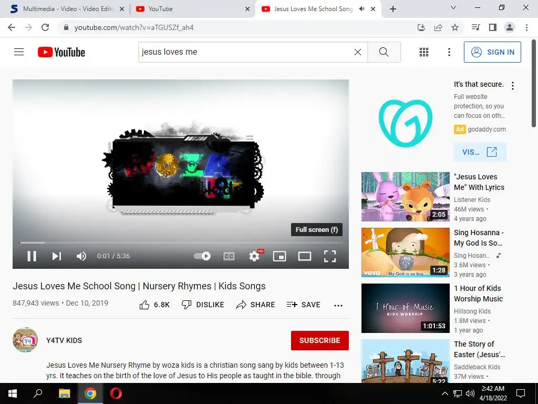Launch Opera browser from taskbar
The width and height of the screenshot is (538, 404).
pos(116,393)
